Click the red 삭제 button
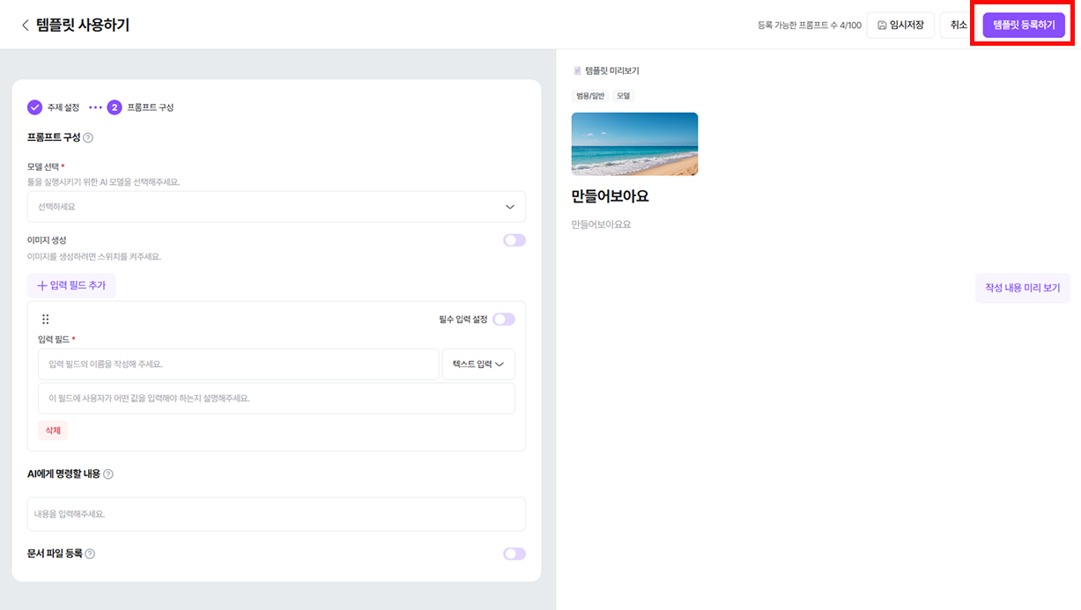Viewport: 1081px width, 610px height. 53,430
